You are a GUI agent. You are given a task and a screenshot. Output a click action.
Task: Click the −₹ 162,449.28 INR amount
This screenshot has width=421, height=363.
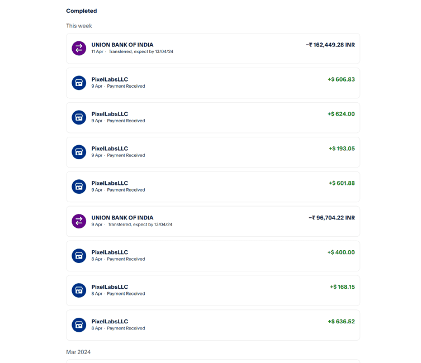330,45
